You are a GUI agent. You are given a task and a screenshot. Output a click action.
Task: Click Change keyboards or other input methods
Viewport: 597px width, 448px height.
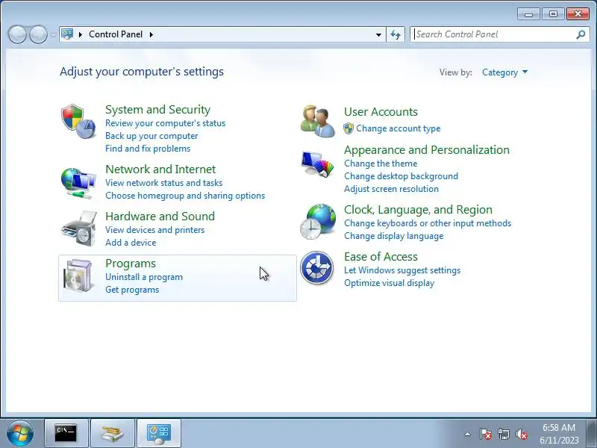[x=428, y=223]
